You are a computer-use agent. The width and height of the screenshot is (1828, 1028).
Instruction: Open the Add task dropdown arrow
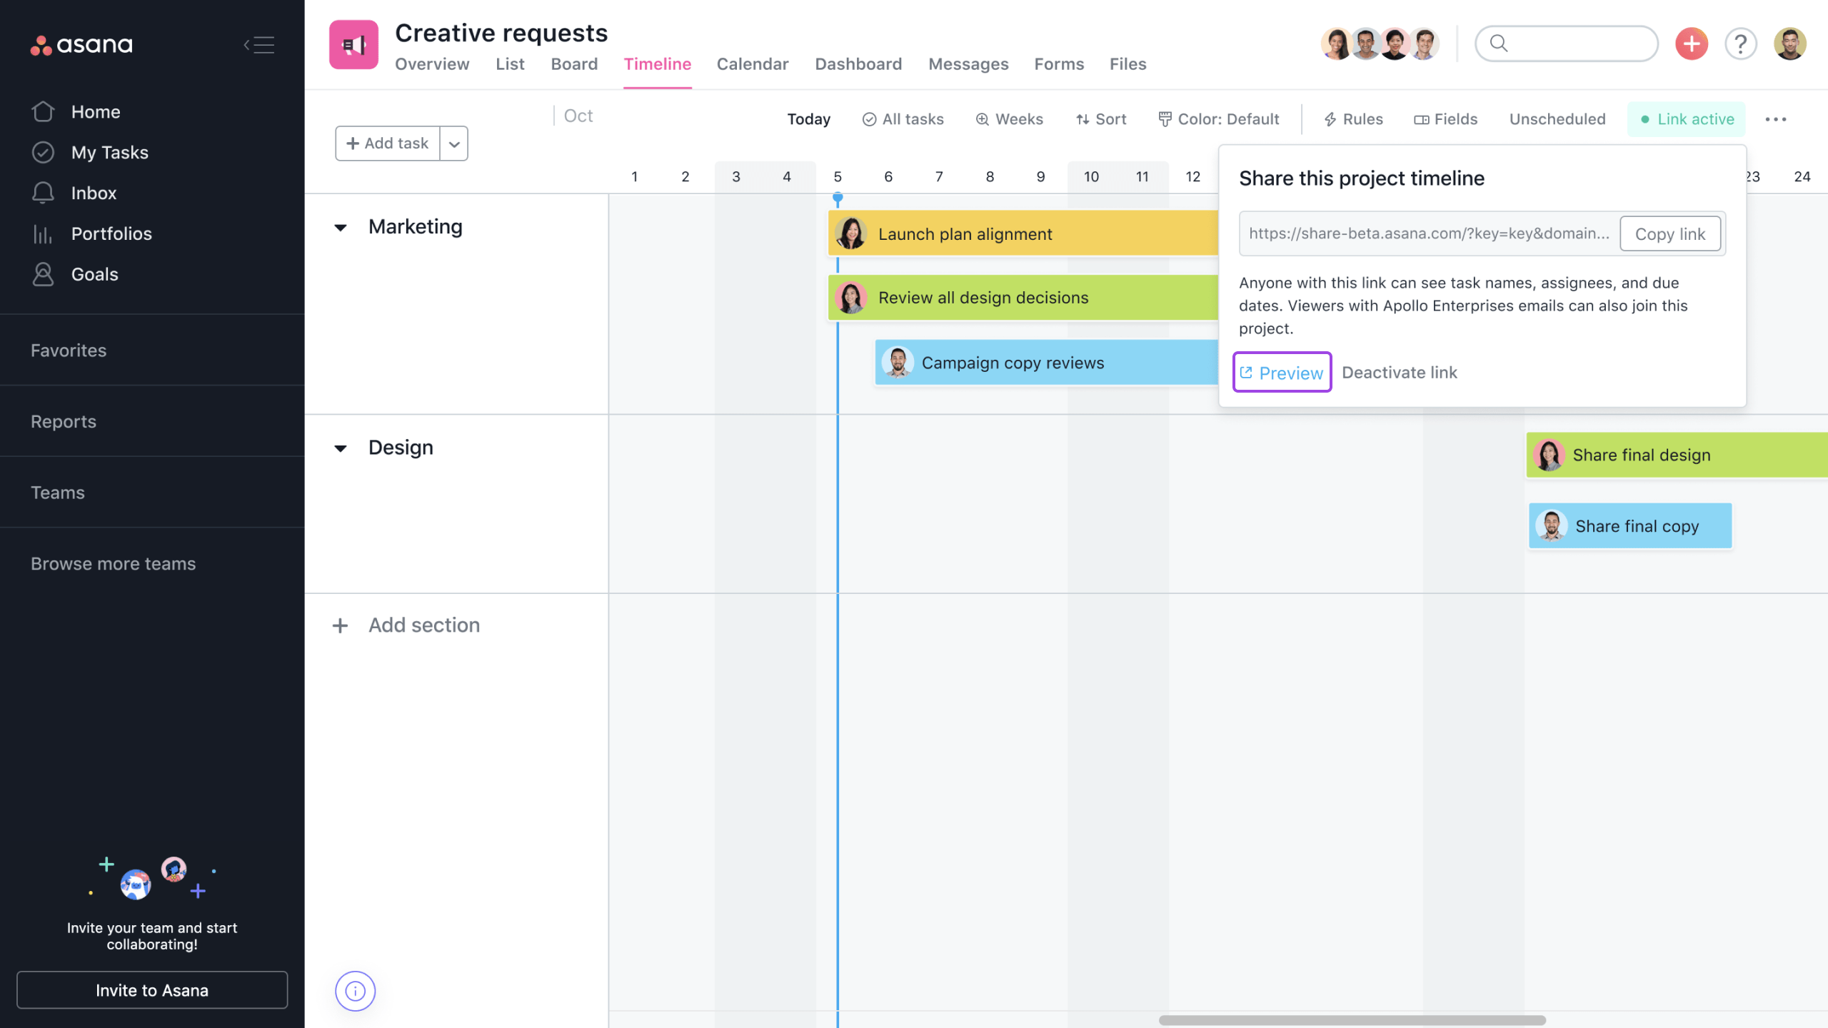[454, 143]
